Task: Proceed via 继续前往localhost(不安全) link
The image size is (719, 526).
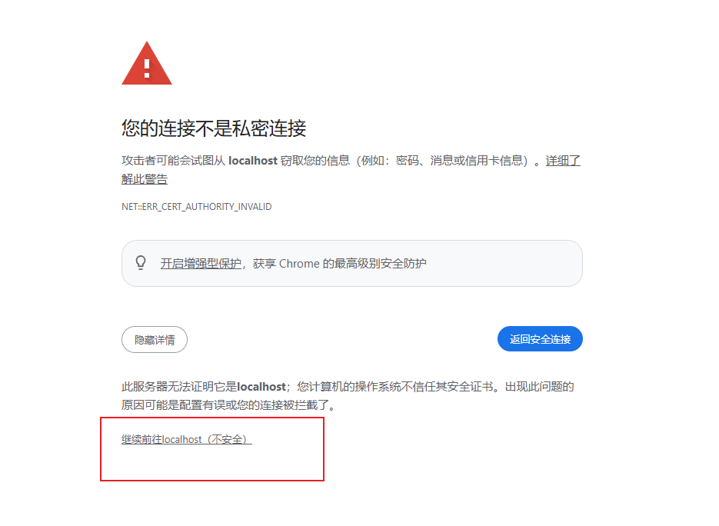Action: (x=187, y=439)
